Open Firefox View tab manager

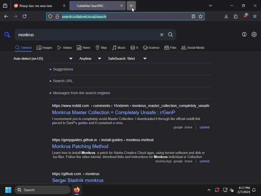point(5,6)
